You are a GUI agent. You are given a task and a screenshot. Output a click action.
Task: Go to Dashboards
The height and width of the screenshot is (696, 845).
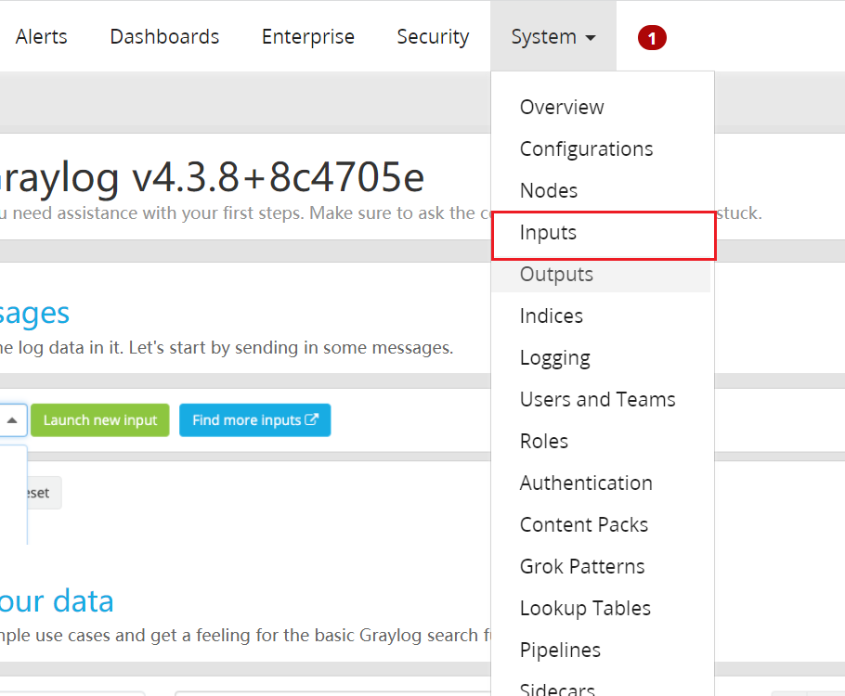pos(164,36)
